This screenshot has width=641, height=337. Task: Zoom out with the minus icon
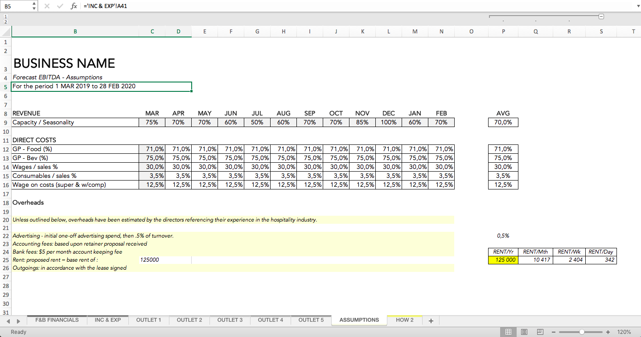553,332
